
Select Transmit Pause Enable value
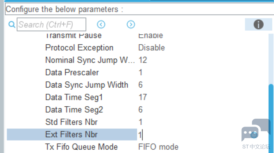click(150, 36)
